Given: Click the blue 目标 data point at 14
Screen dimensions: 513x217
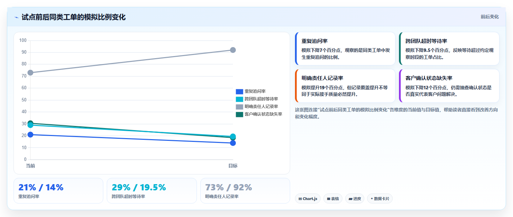Looking at the screenshot, I should click(x=233, y=143).
